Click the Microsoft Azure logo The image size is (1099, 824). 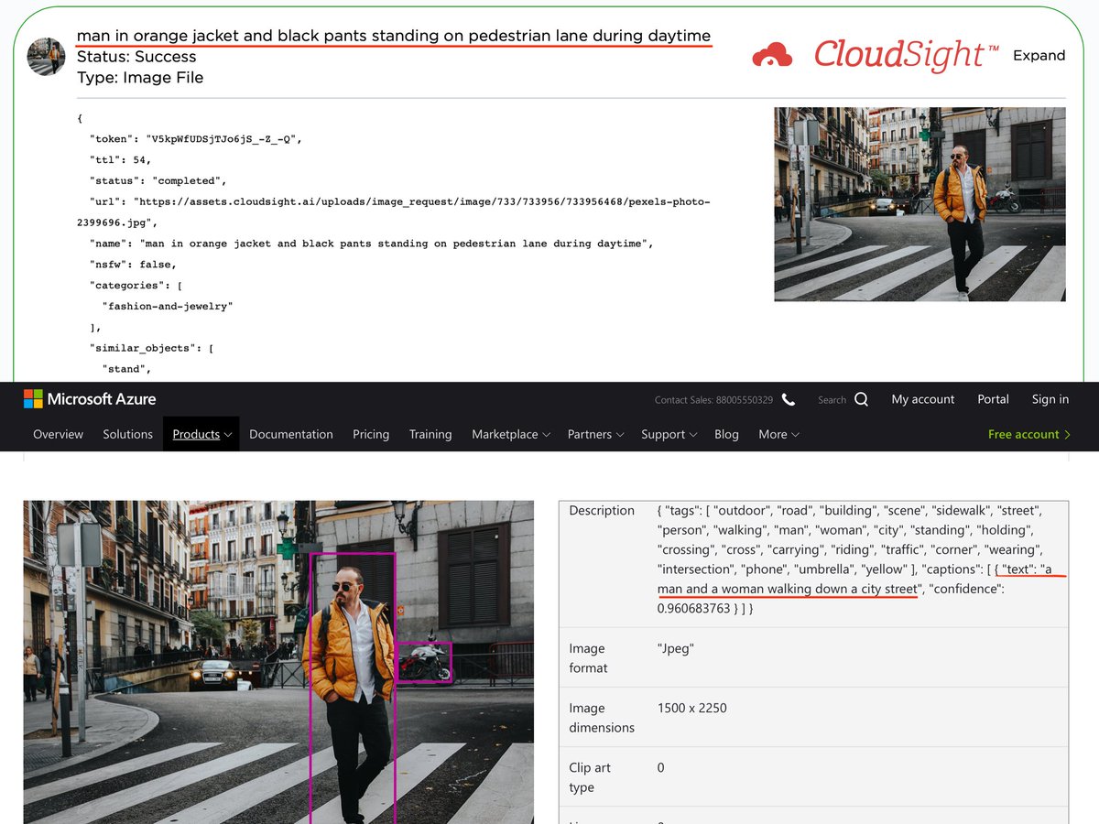coord(90,399)
